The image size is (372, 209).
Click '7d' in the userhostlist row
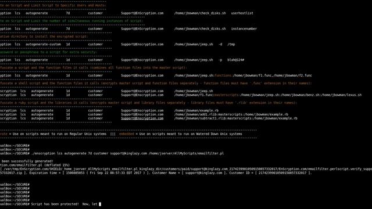[68, 13]
